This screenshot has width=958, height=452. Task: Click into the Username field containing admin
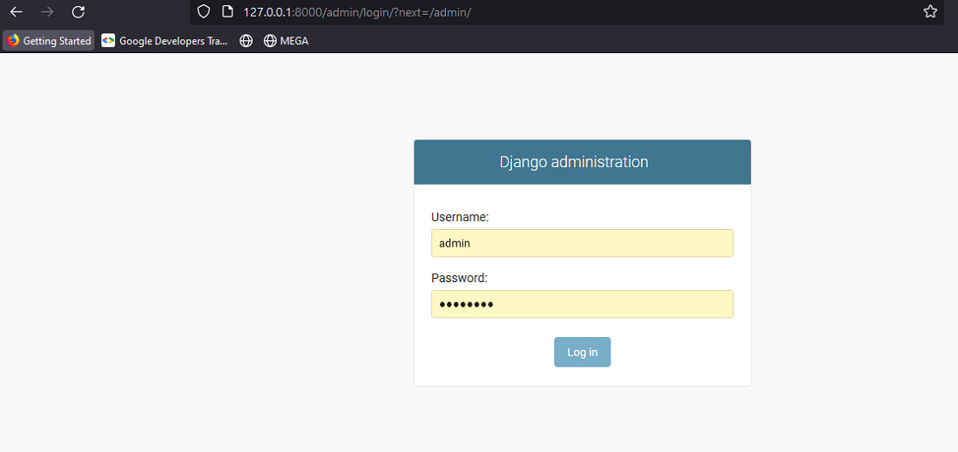coord(583,243)
